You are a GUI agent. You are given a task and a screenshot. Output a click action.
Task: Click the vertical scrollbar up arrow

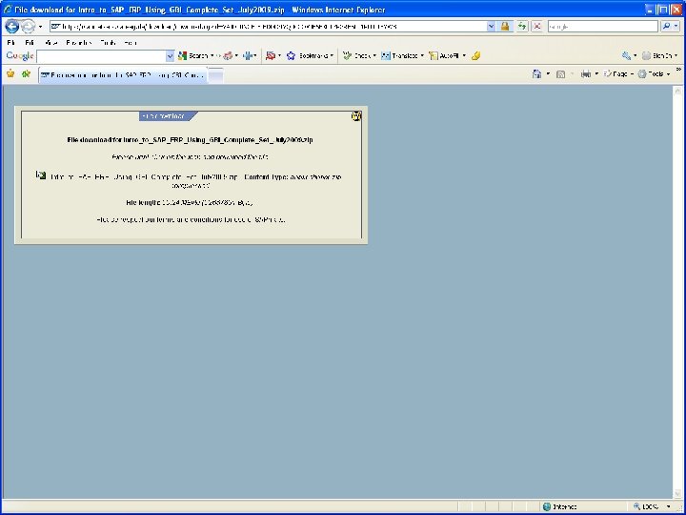pyautogui.click(x=677, y=91)
